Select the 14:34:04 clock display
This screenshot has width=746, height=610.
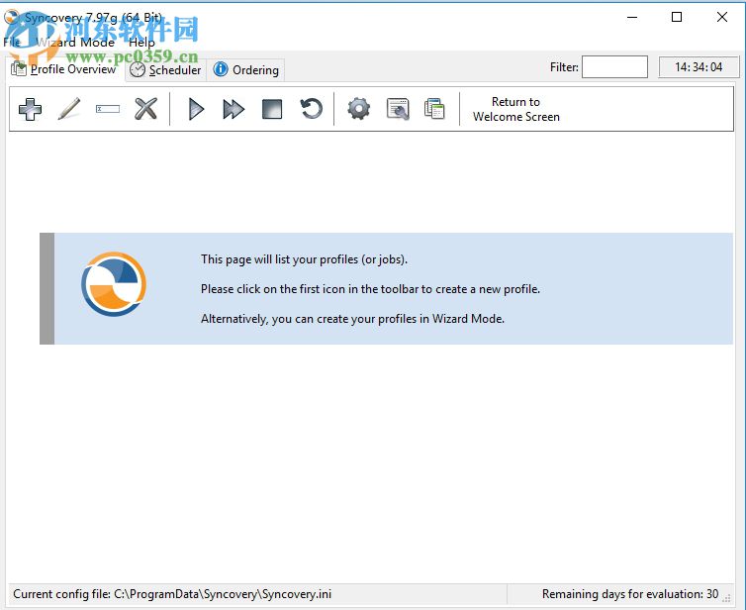pyautogui.click(x=699, y=67)
